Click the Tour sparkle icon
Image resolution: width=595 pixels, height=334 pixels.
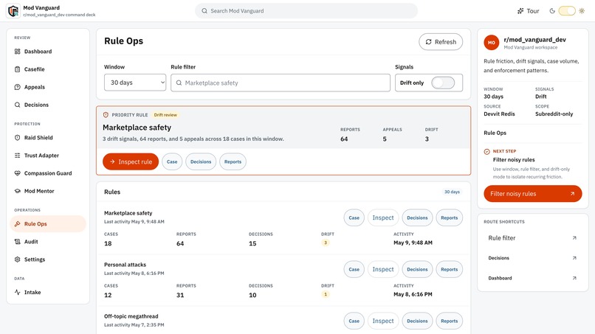(x=520, y=11)
